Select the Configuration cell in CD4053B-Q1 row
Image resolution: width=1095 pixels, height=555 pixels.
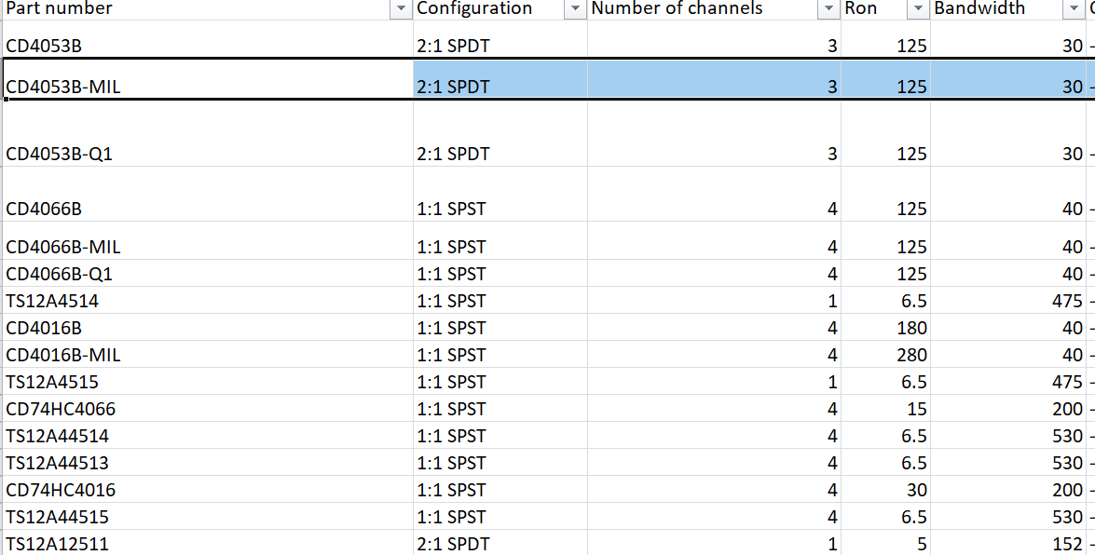500,154
